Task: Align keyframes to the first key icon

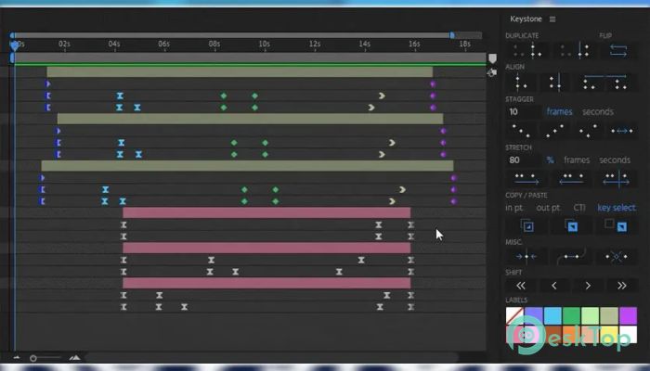Action: point(521,83)
